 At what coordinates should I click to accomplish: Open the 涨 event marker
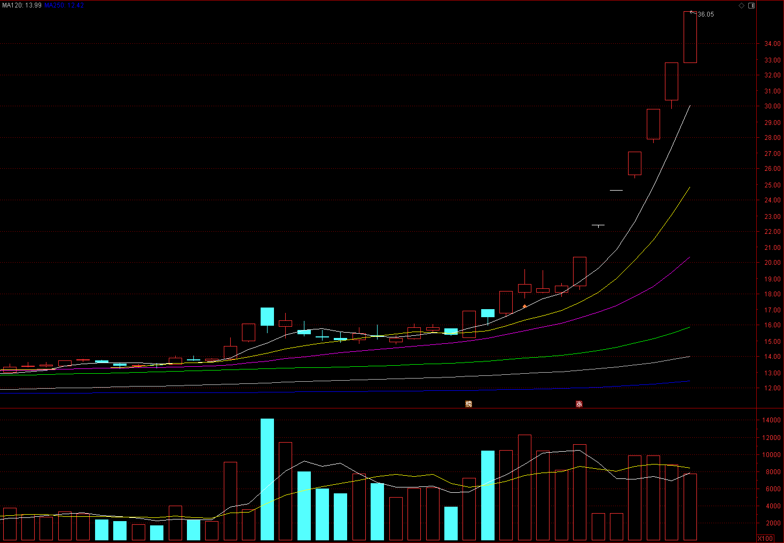[579, 404]
